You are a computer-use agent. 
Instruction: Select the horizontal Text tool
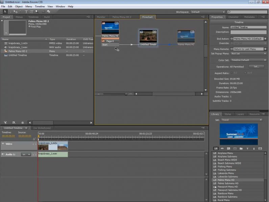click(26, 11)
